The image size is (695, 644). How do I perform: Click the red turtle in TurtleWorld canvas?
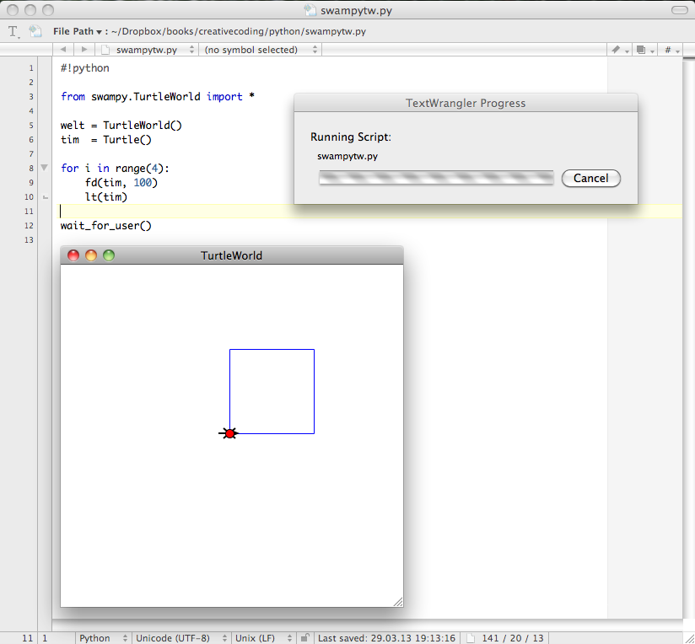tap(229, 433)
